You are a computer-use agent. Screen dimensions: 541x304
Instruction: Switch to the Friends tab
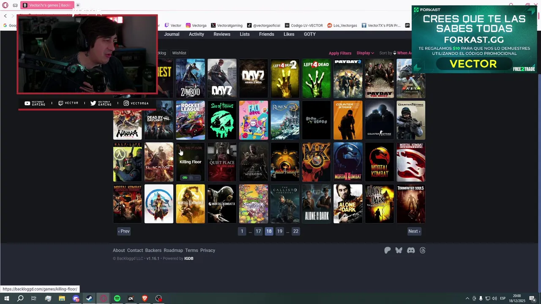[267, 34]
